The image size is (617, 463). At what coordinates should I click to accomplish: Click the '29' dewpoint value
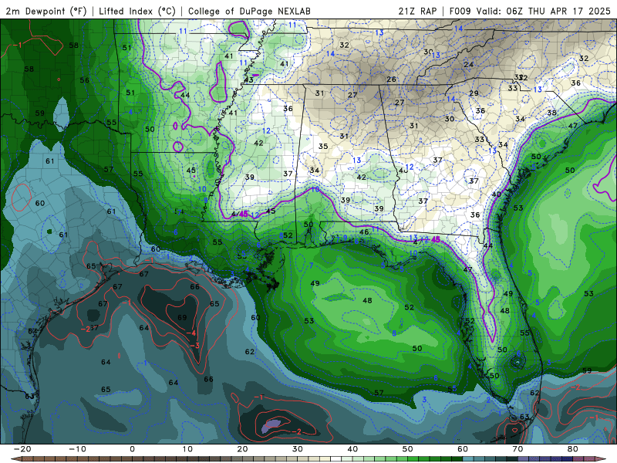(x=474, y=93)
